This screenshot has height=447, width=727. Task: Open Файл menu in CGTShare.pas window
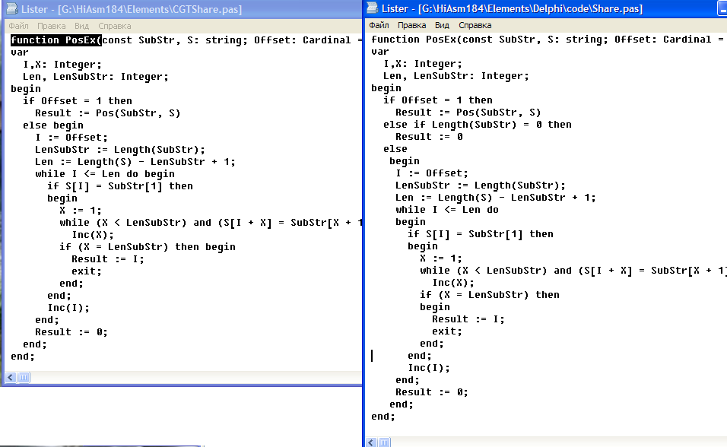[x=18, y=26]
